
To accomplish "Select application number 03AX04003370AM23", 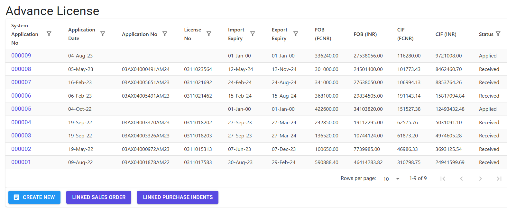I will 146,122.
